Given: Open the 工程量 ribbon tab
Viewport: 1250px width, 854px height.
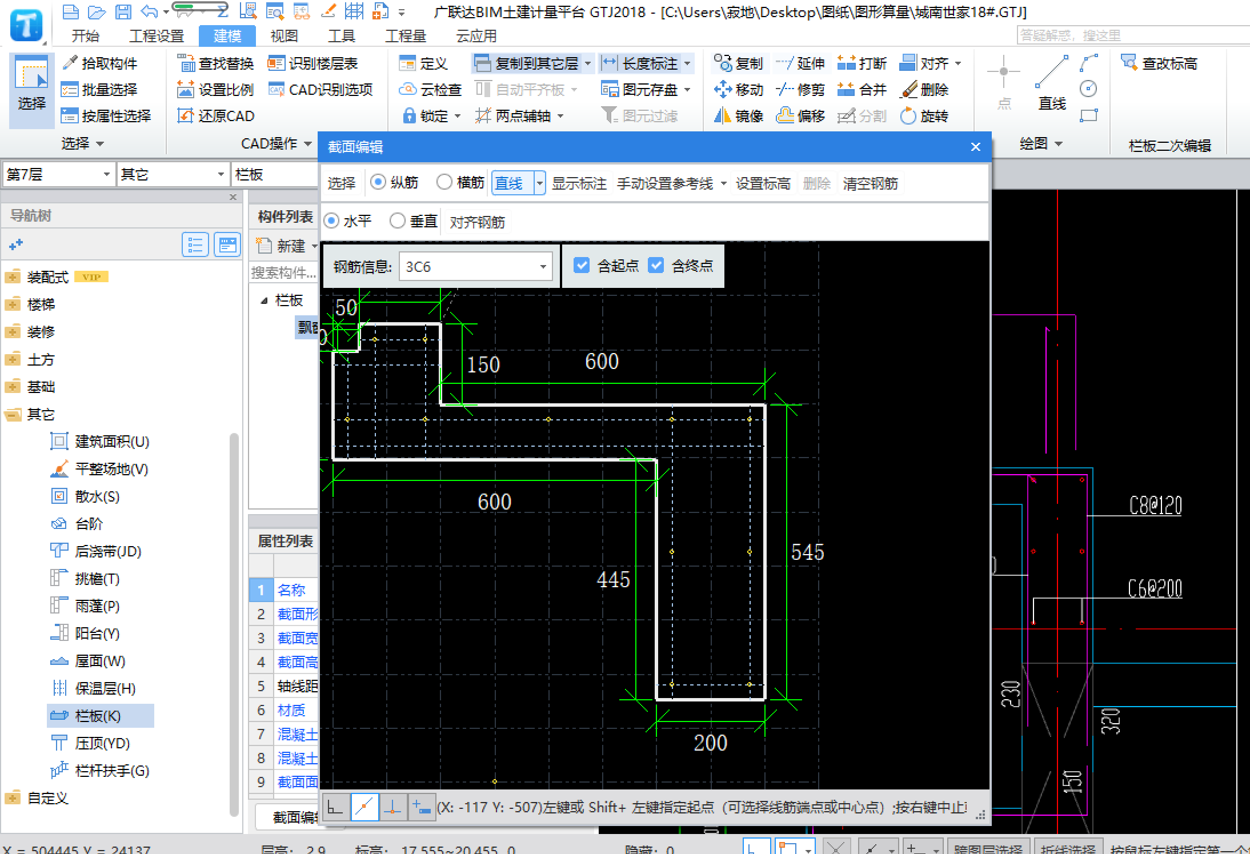Looking at the screenshot, I should tap(406, 36).
